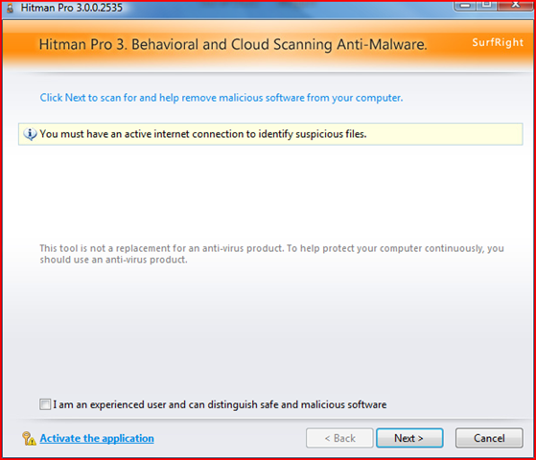Maximize the Hitman Pro window
Viewport: 536px width, 460px height.
pyautogui.click(x=486, y=6)
